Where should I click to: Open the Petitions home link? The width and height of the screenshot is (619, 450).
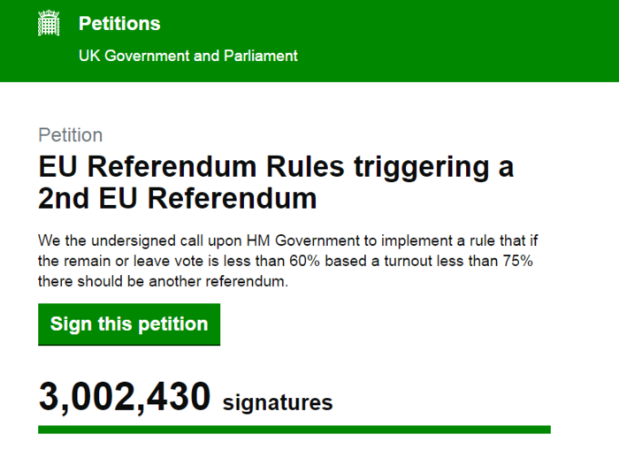click(119, 24)
